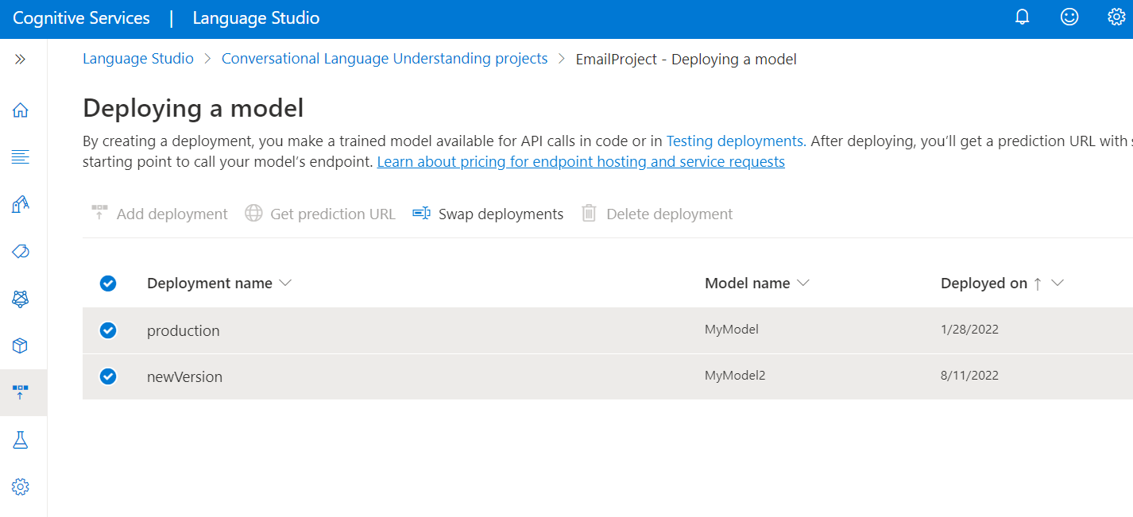The height and width of the screenshot is (517, 1133).
Task: Open project settings gear in sidebar
Action: click(x=21, y=486)
